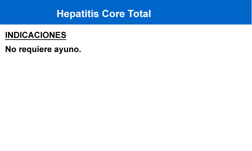Click the capital T of Total
Viewport: 252px width, 151px height.
(131, 14)
